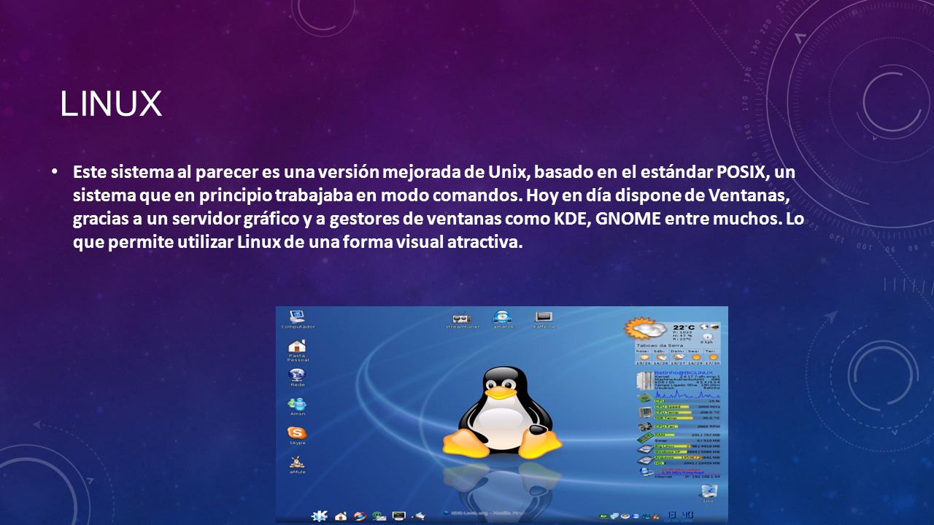Open the KDE gear start menu
Screen dimensions: 934x525
click(320, 516)
